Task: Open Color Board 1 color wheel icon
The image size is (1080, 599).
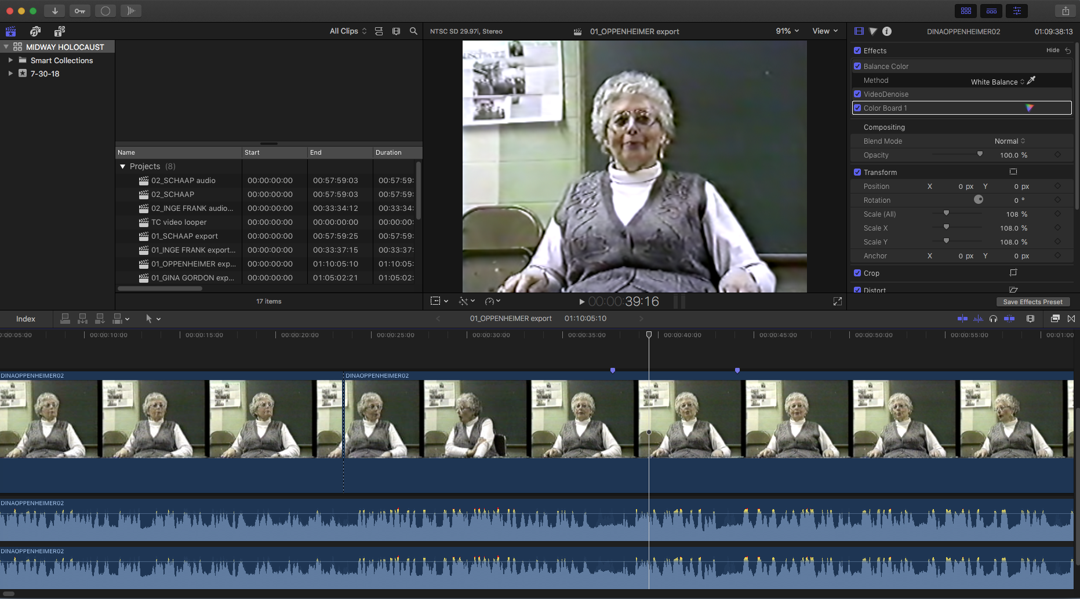Action: coord(1030,108)
